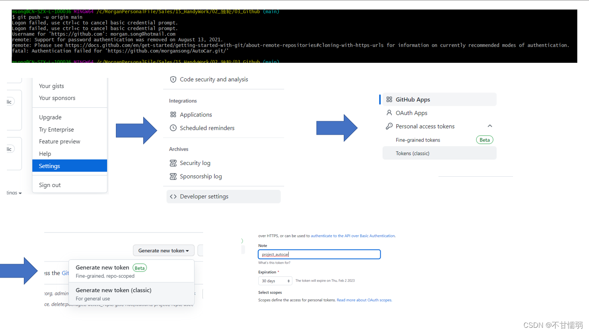589x333 pixels.
Task: Open Feature preview menu item
Action: coord(59,141)
